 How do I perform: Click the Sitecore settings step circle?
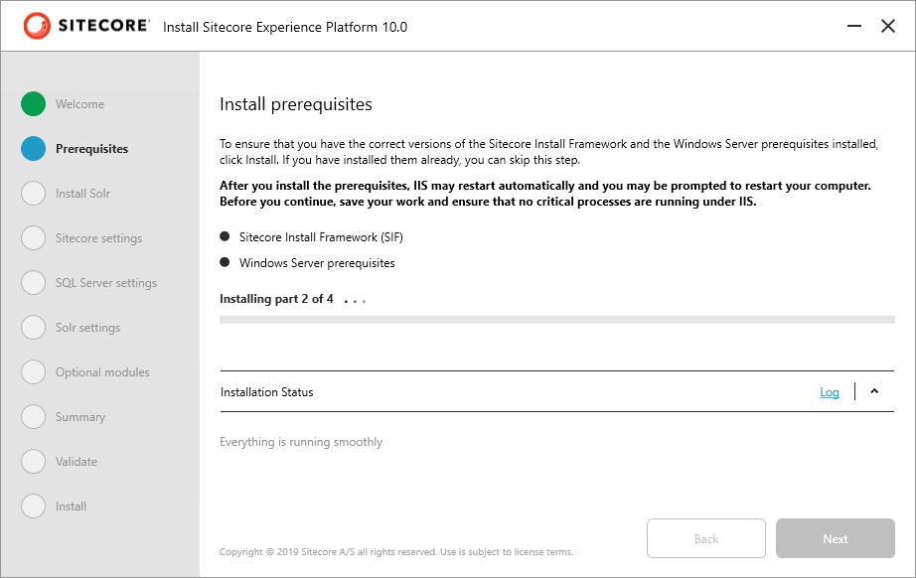pos(34,237)
